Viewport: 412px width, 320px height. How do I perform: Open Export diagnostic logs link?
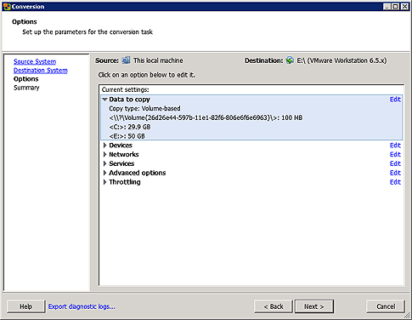pos(82,306)
